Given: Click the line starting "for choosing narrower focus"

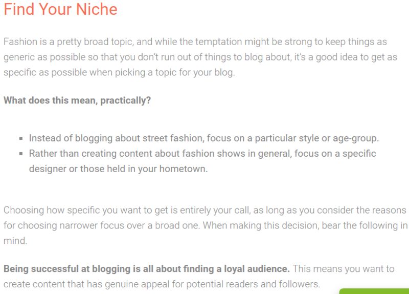Looking at the screenshot, I should (204, 225).
